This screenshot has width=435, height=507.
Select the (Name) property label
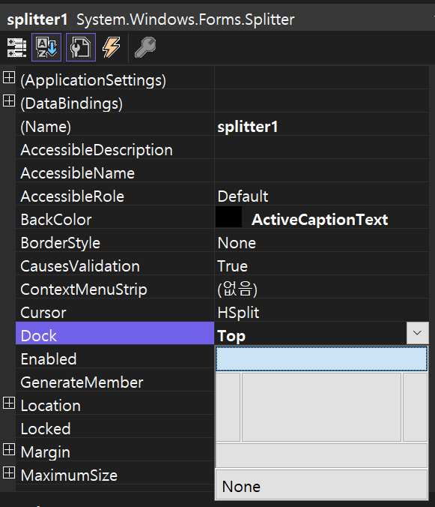click(x=115, y=124)
